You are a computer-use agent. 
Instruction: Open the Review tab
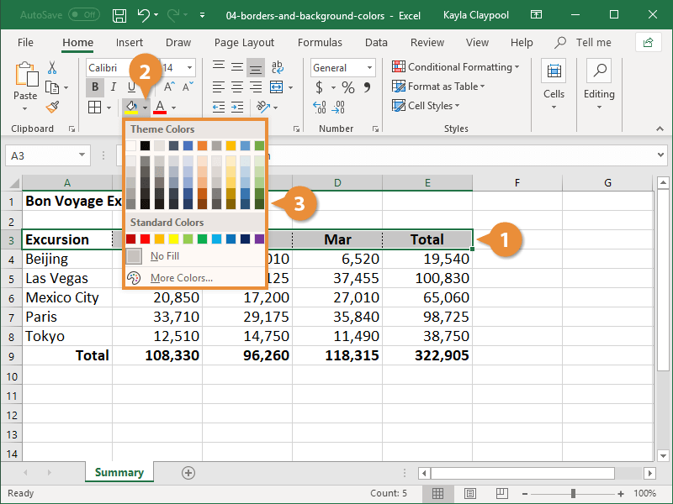(427, 42)
